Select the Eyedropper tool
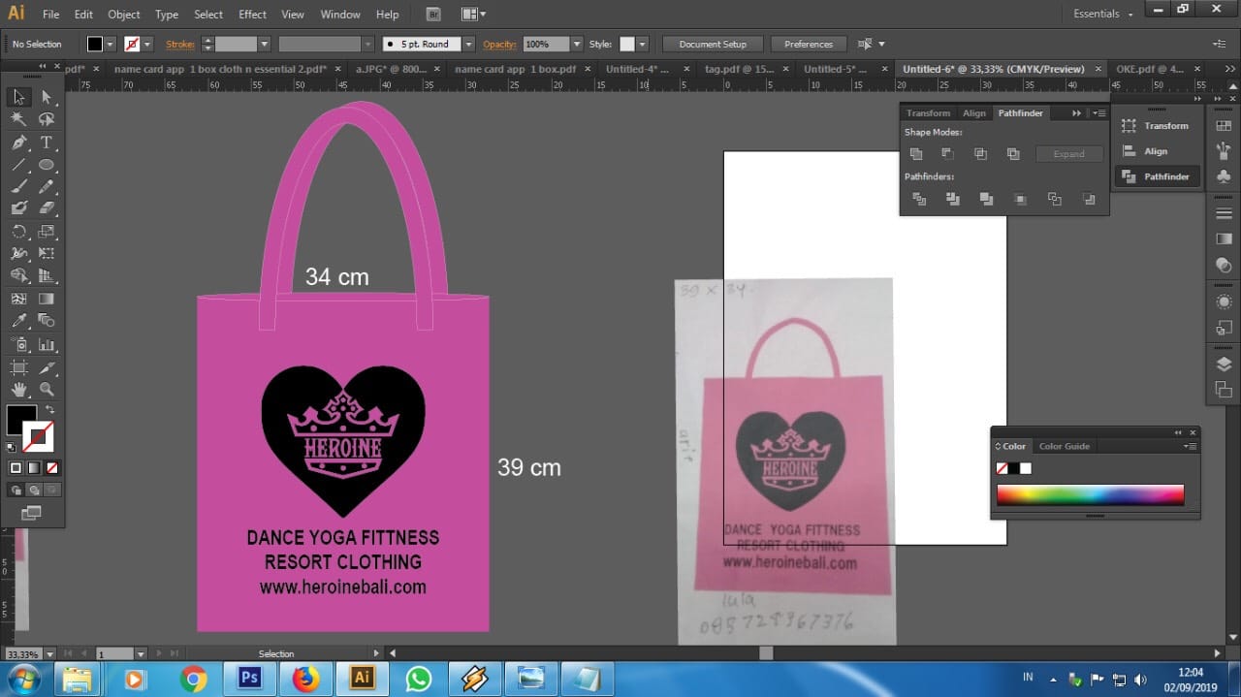This screenshot has width=1241, height=697. [18, 321]
